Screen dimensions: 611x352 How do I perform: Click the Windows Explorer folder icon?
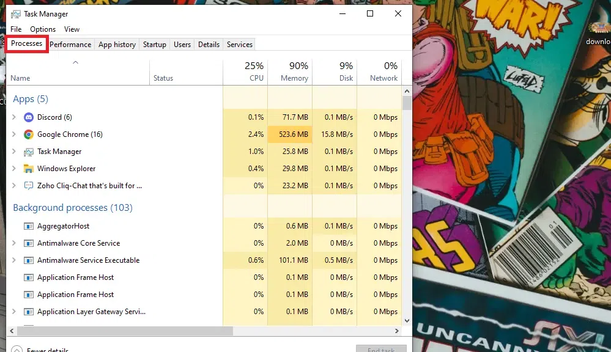click(x=29, y=169)
